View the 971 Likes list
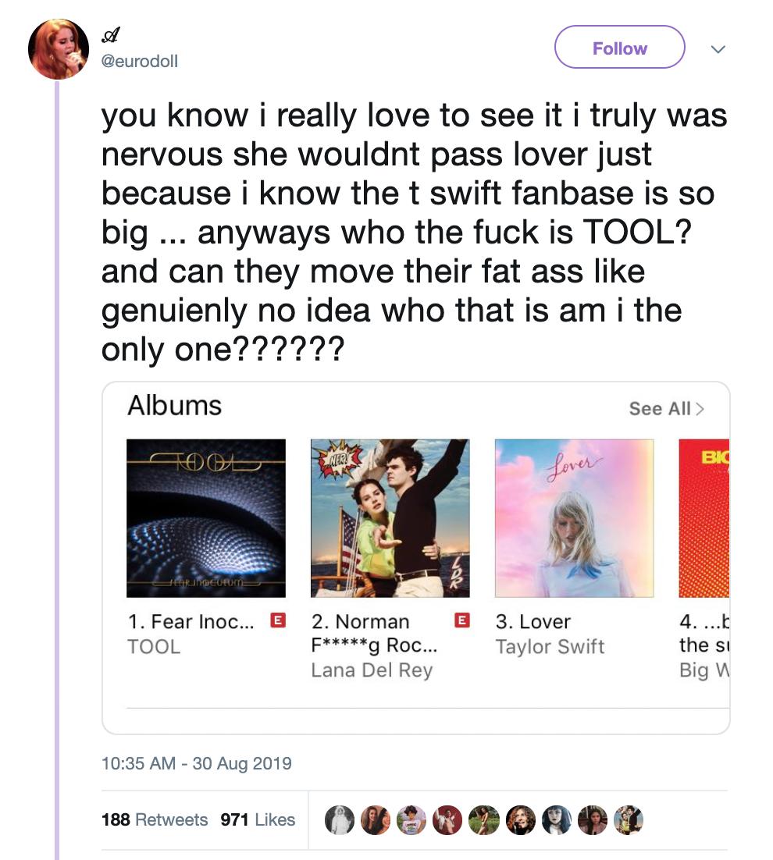773x860 pixels. [x=258, y=819]
